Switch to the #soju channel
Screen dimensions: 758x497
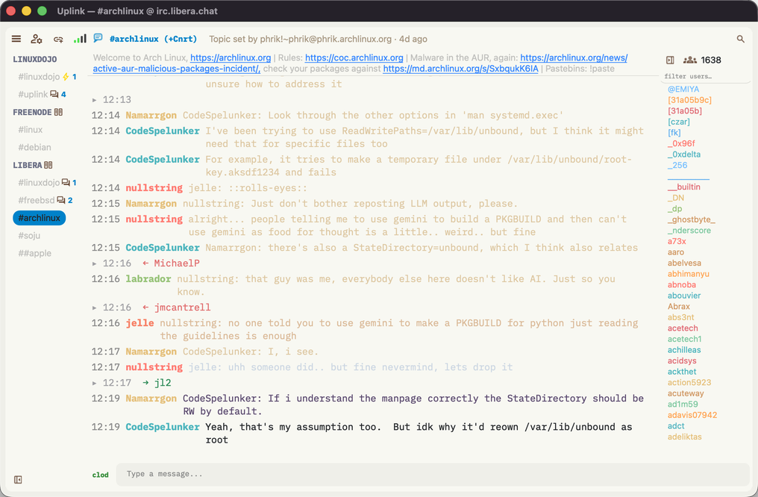point(29,236)
